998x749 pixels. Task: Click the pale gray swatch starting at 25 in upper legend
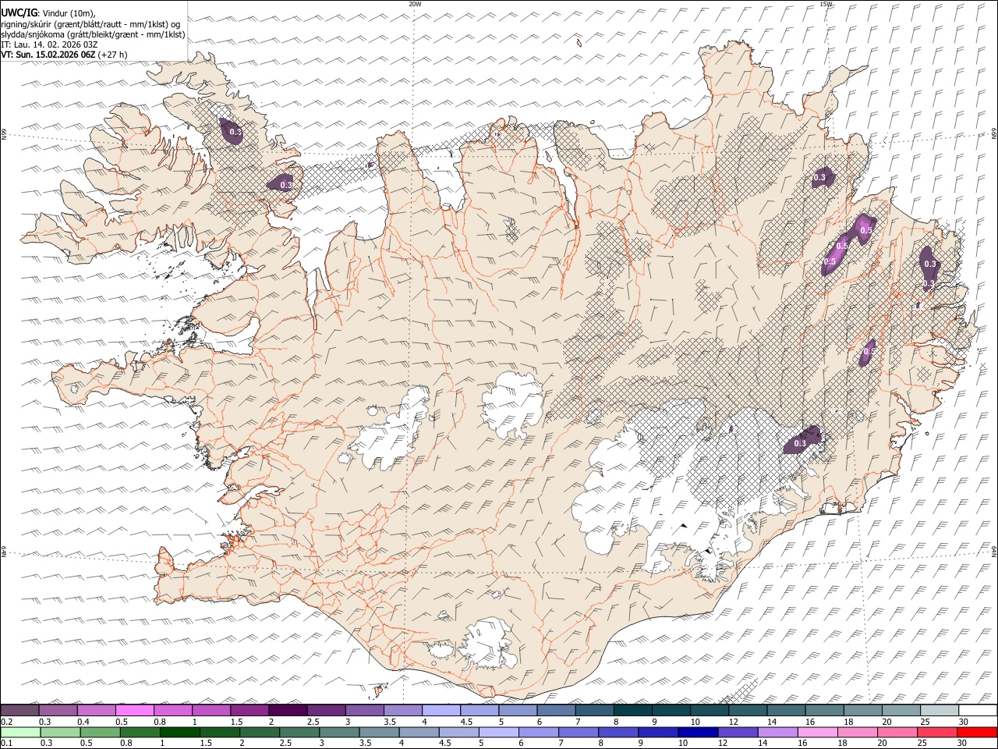(939, 711)
